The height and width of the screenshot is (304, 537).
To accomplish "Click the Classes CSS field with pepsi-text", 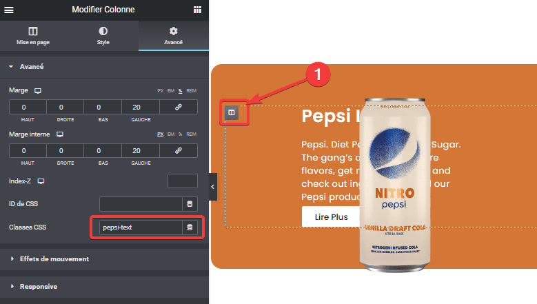I will click(141, 227).
